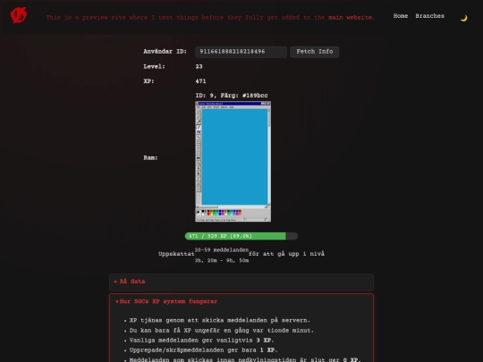Viewport: 483px width, 362px height.
Task: Click the Paint frame's color palette row
Action: [225, 213]
